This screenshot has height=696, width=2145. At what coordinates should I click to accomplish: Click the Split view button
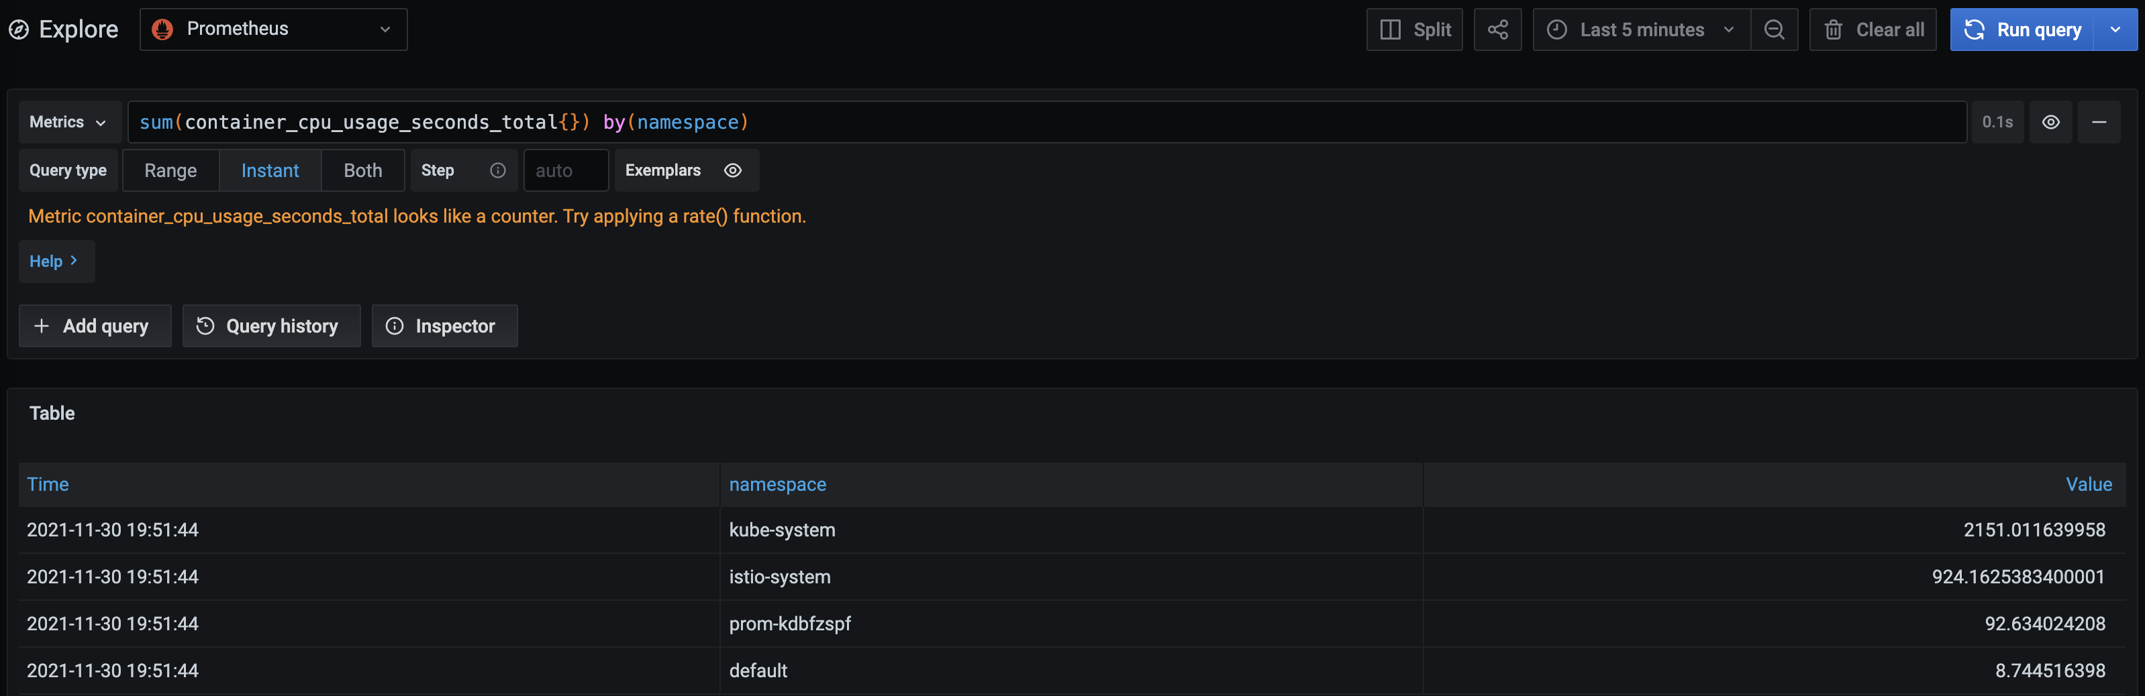pyautogui.click(x=1414, y=30)
